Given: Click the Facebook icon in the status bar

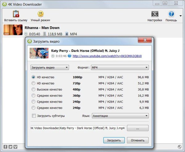Looking at the screenshot, I should click(5, 147).
